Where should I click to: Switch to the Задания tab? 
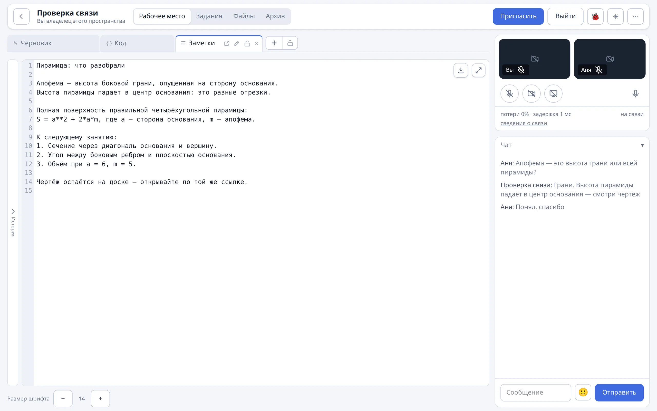tap(209, 16)
